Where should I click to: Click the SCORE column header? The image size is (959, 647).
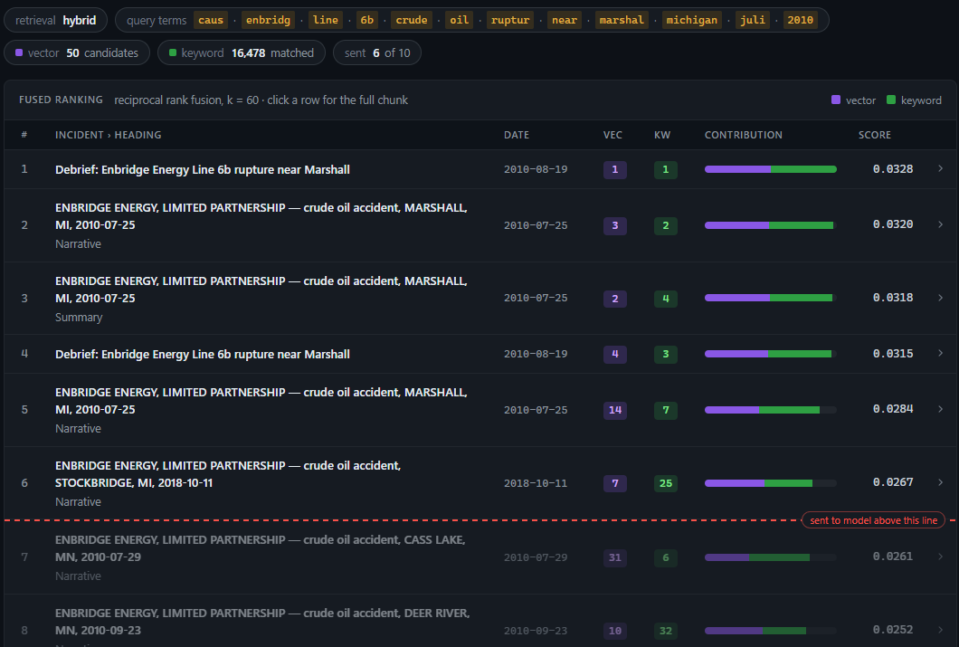(x=874, y=135)
